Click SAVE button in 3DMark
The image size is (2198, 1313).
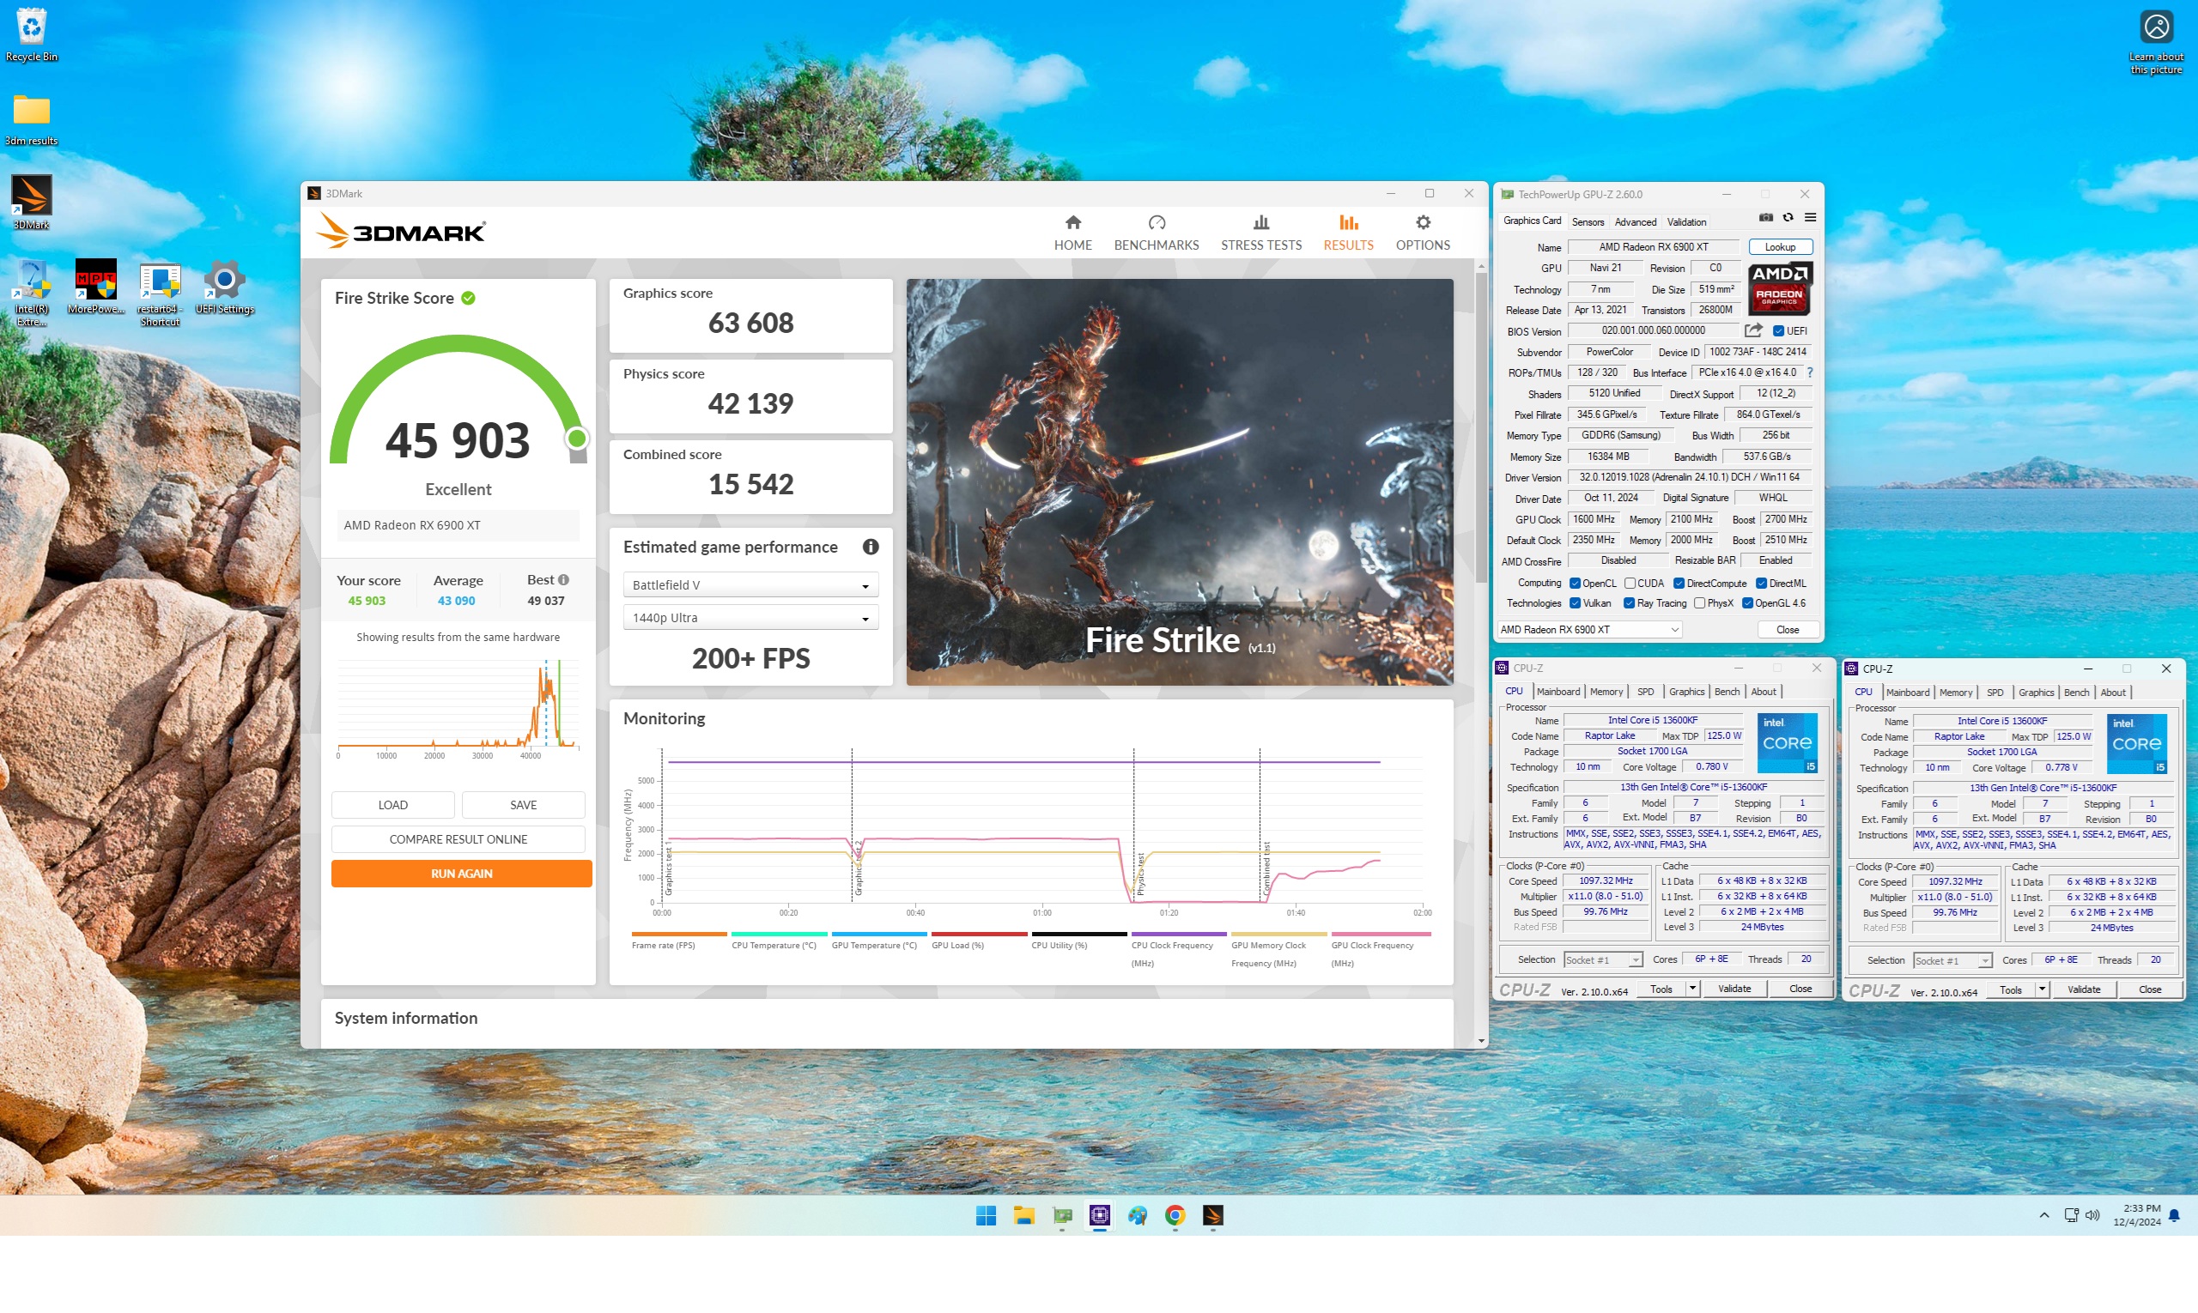[x=523, y=804]
